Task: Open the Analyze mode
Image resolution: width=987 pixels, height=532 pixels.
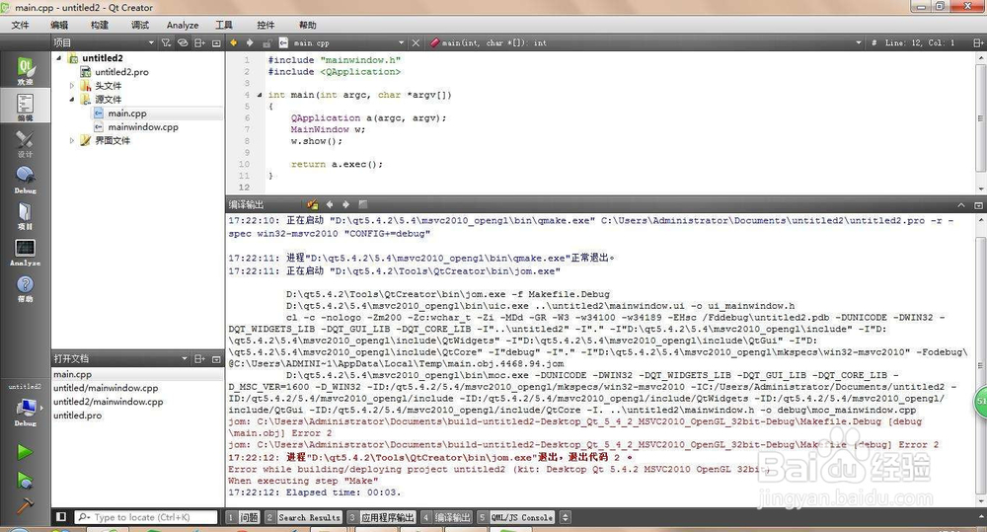Action: [x=26, y=253]
